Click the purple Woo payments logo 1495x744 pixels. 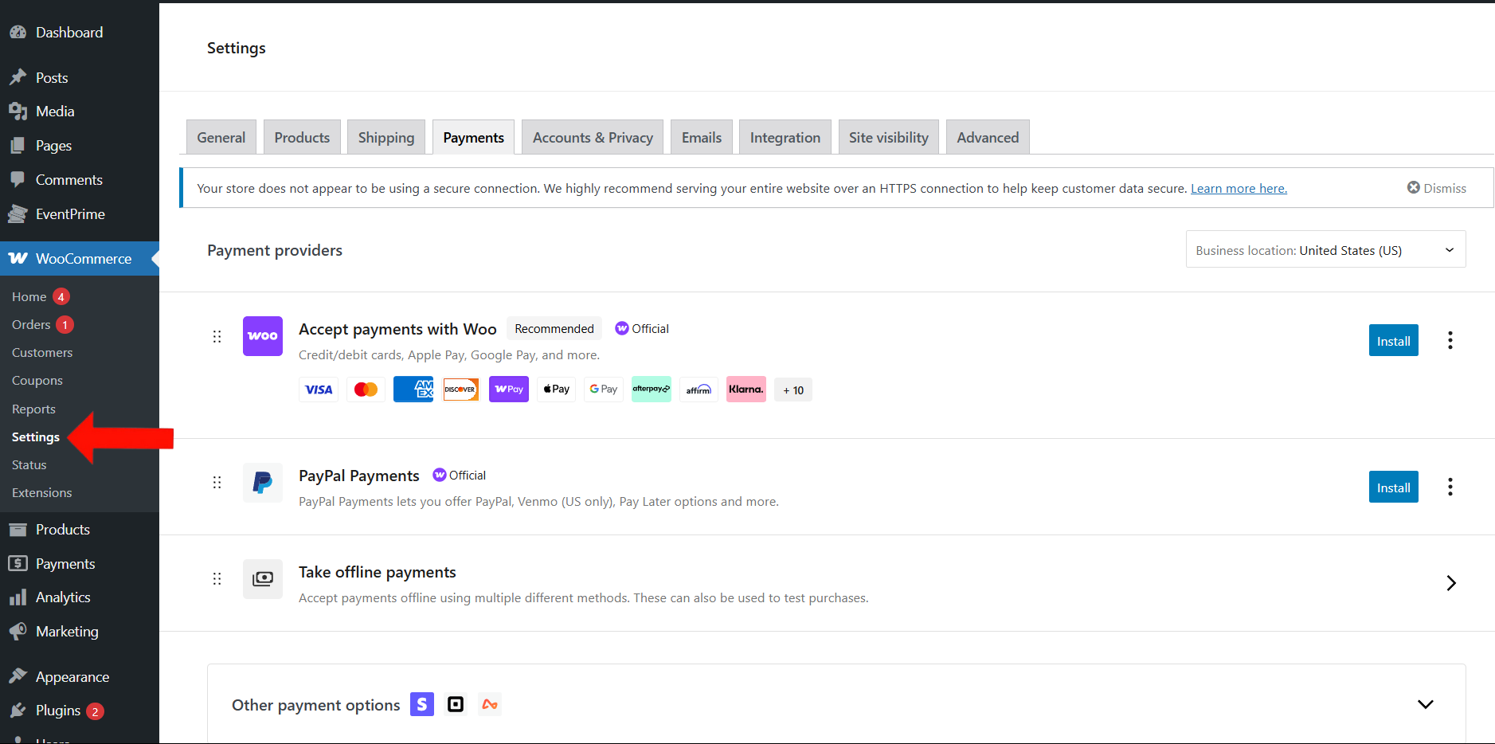pyautogui.click(x=263, y=336)
